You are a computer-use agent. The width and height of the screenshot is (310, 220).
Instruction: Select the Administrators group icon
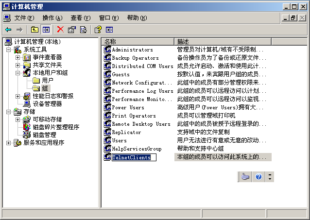(107, 50)
